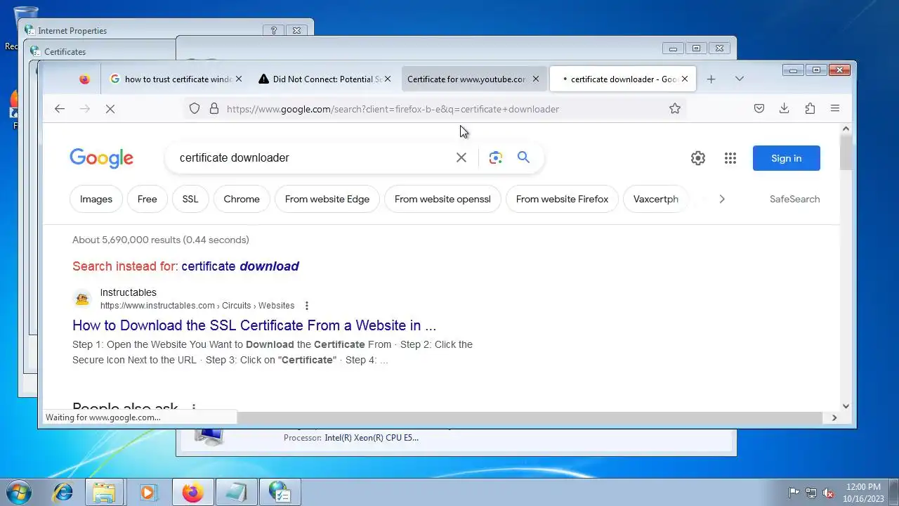Close 'certificate downloader' tab
Viewport: 899px width, 506px height.
click(685, 79)
